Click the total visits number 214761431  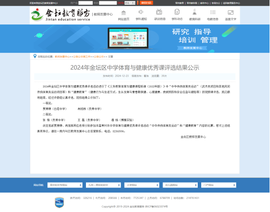coord(193,198)
